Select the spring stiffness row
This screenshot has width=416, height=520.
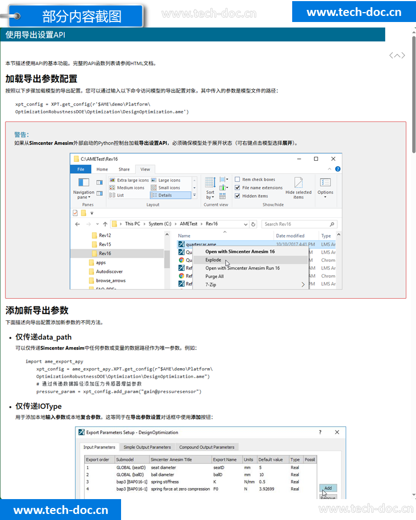(200, 482)
